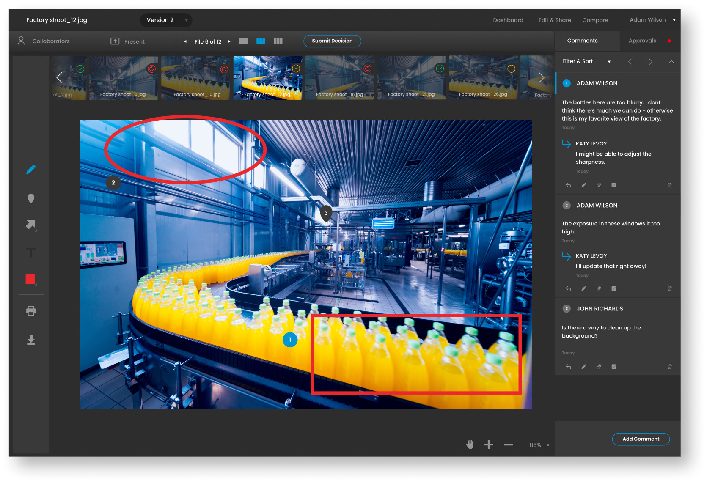Screen dimensions: 707x483
Task: Switch to two-column grid view
Action: [x=261, y=41]
